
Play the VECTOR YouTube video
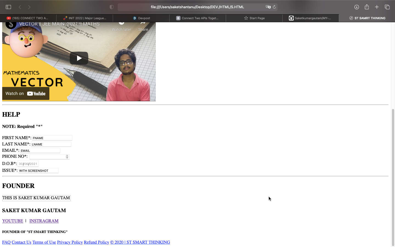pos(79,58)
